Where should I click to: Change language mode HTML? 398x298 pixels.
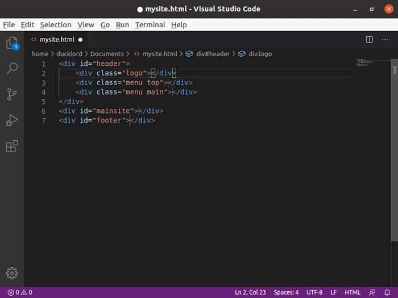tap(353, 292)
